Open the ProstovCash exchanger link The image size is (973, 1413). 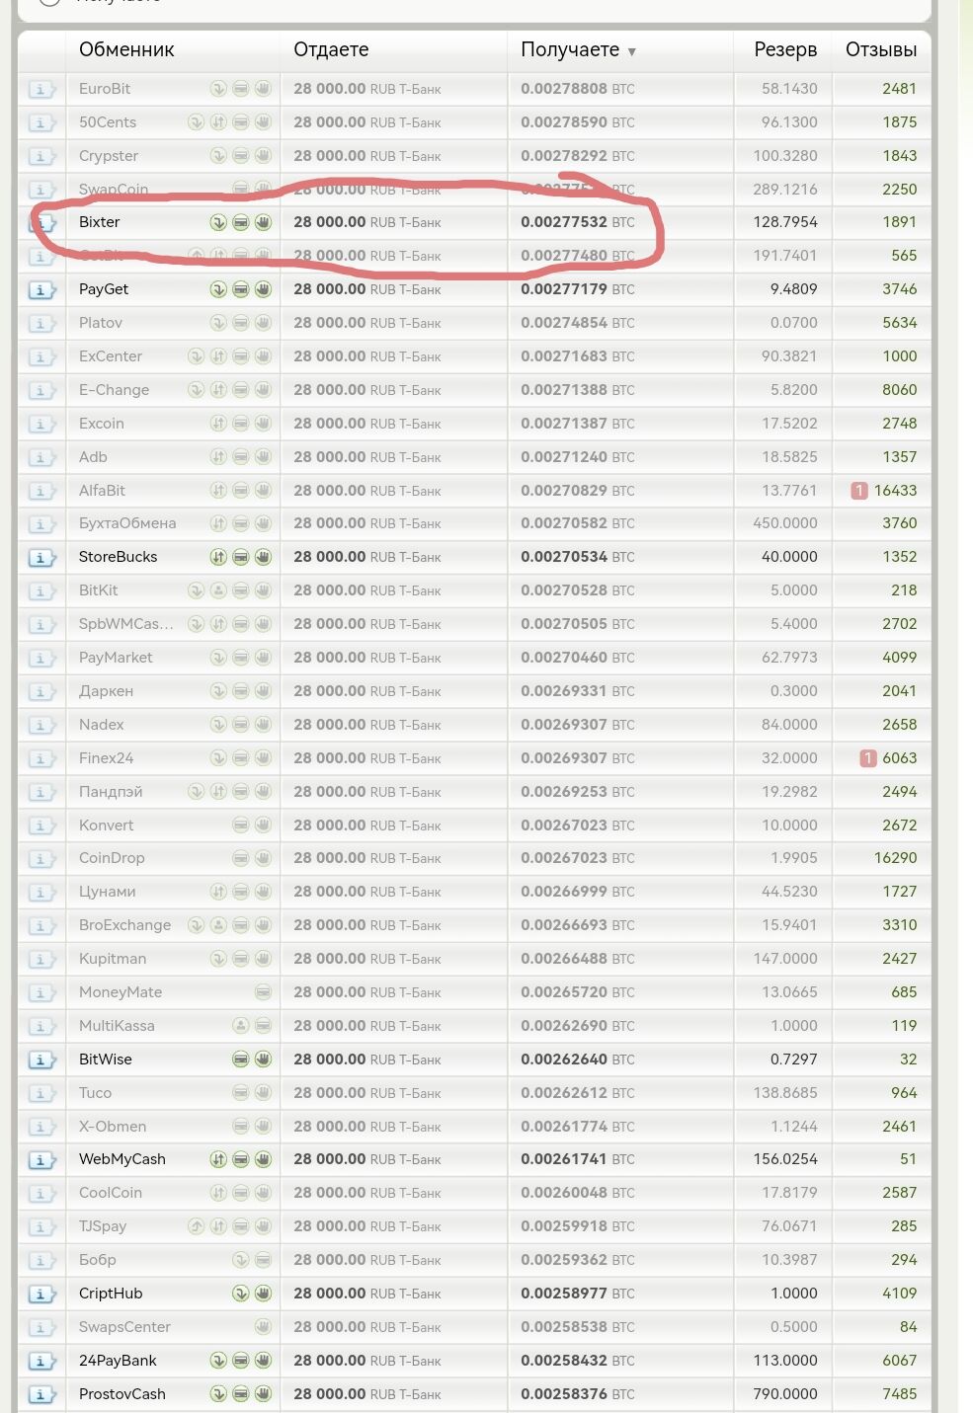tap(122, 1394)
